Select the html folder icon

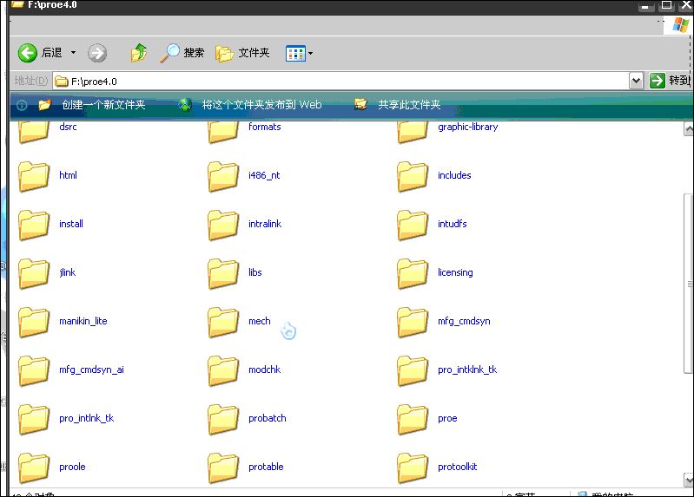(x=34, y=176)
